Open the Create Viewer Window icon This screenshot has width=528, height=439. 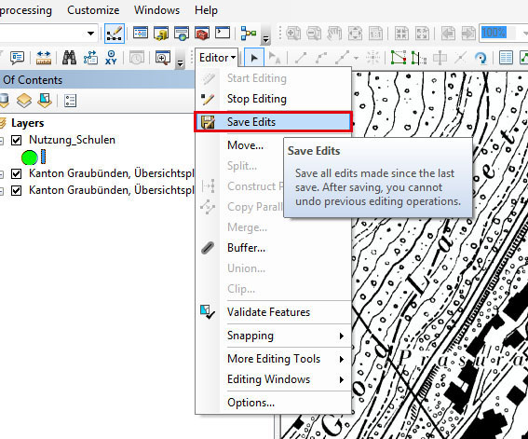163,58
